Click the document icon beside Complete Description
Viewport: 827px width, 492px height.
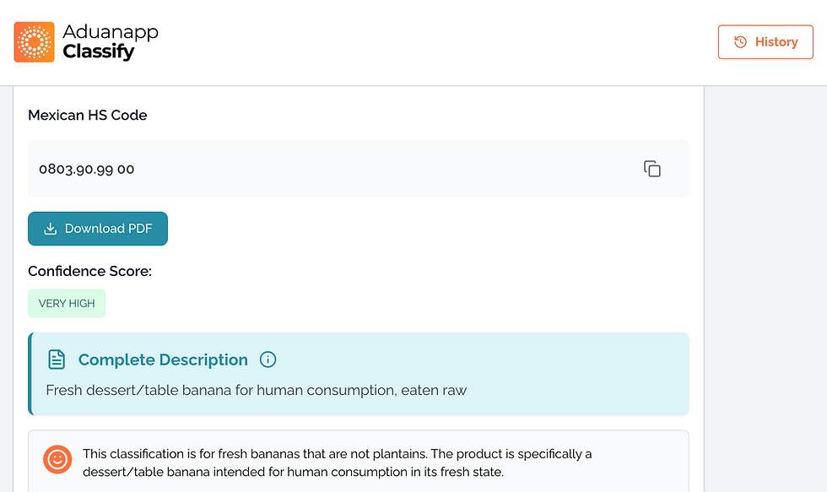coord(57,360)
